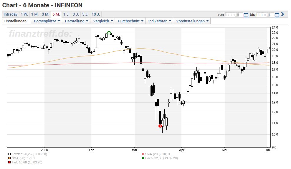Screen dimensions: 291x169
Task: Click the 'von' start date input field
Action: (x=234, y=15)
